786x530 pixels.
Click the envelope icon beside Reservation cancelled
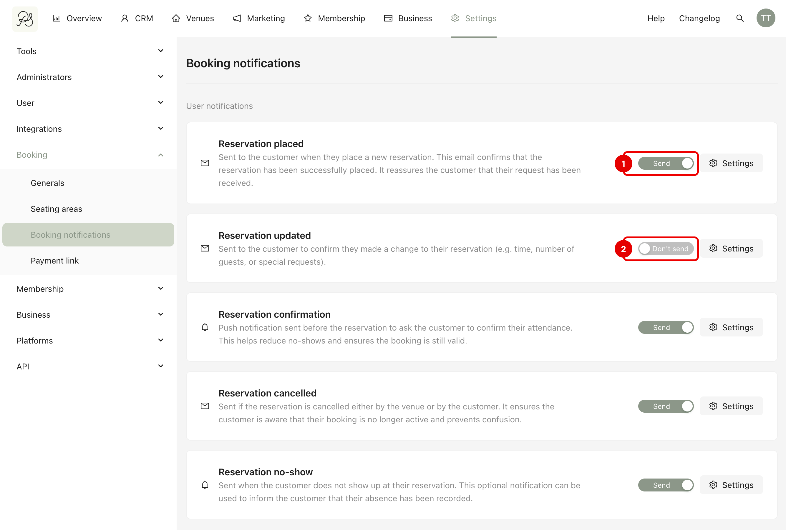tap(205, 406)
